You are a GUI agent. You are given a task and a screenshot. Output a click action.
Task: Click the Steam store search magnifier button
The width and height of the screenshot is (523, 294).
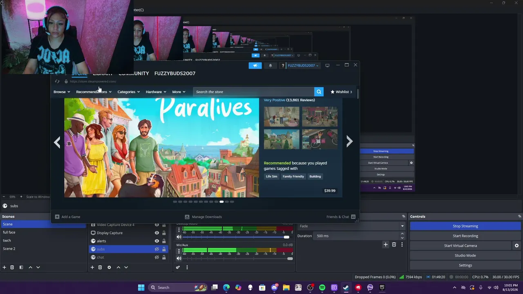pyautogui.click(x=319, y=92)
